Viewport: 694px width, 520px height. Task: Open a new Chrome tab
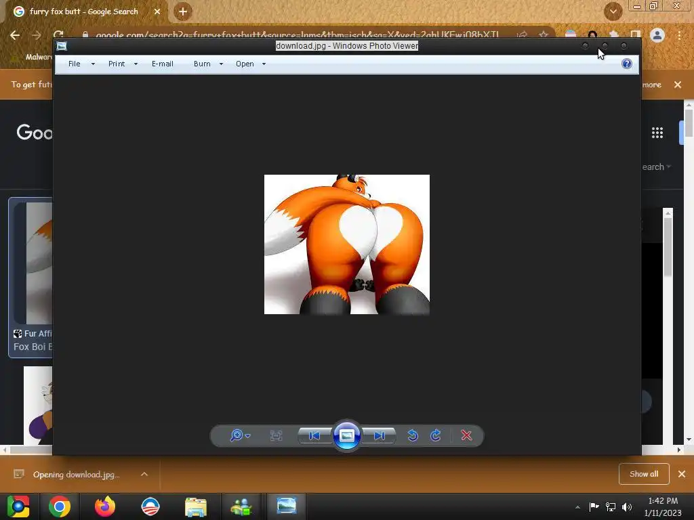183,12
